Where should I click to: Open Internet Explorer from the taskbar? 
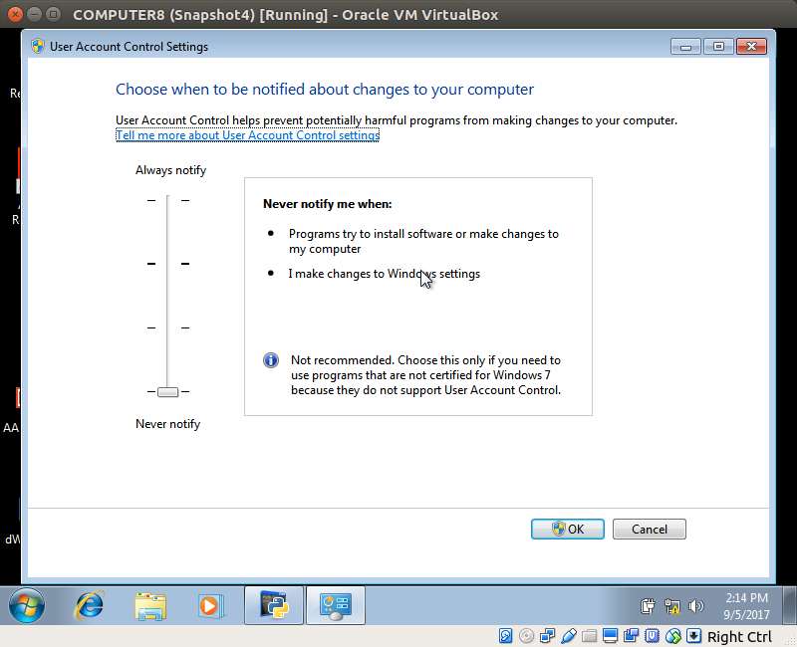(88, 605)
